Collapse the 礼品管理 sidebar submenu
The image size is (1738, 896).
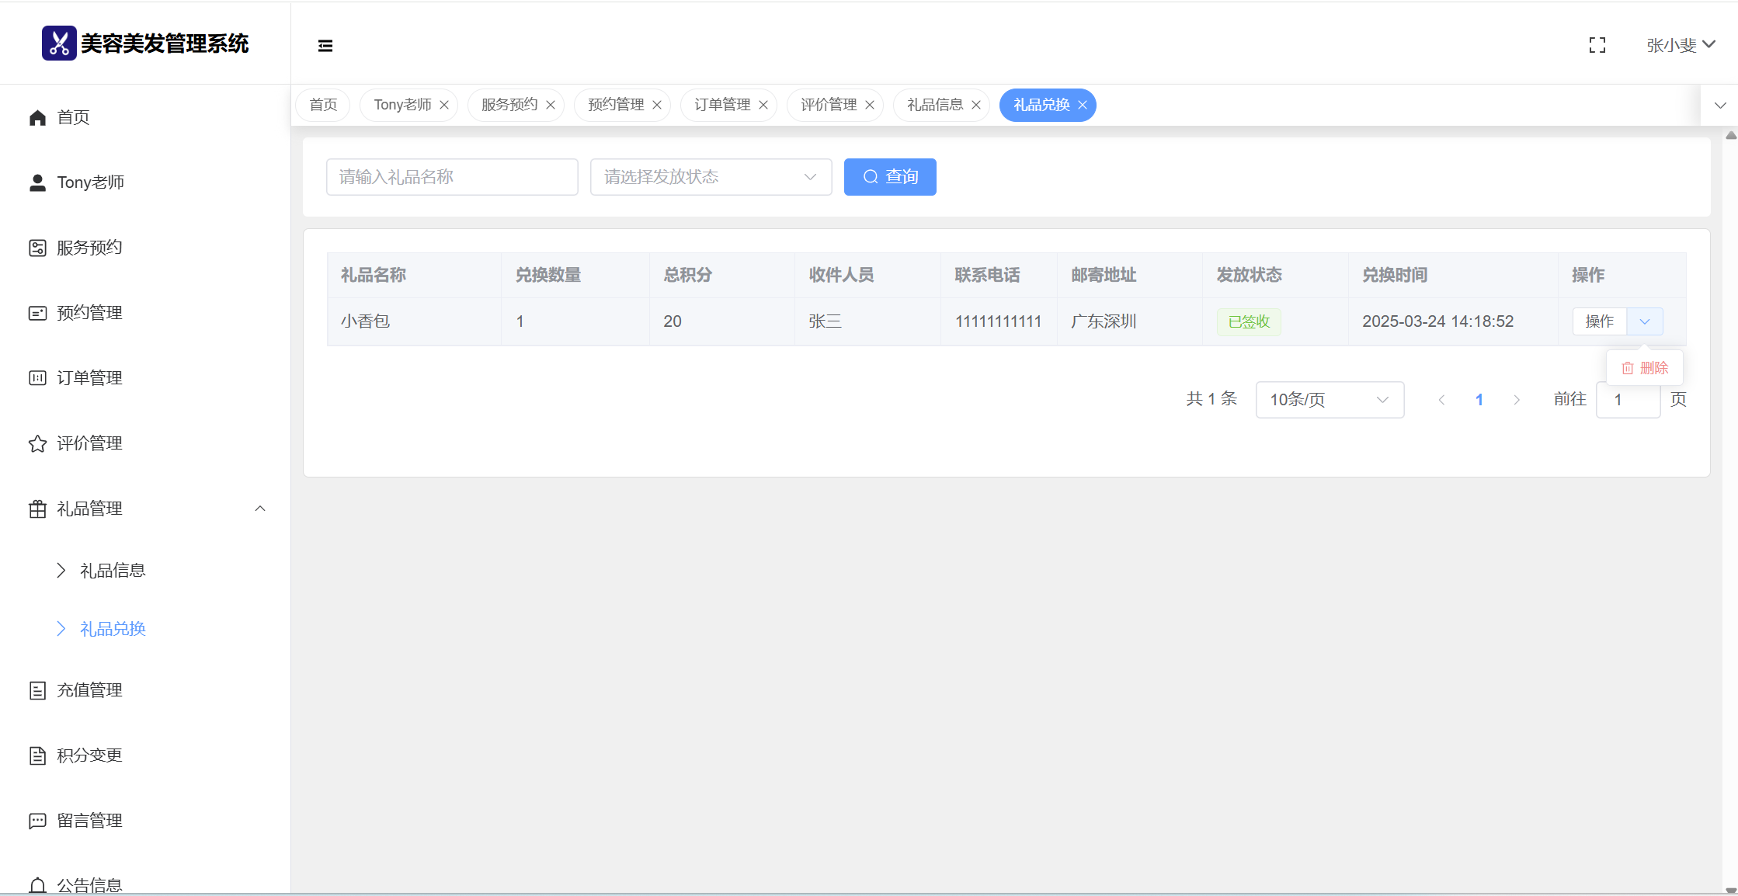coord(260,509)
